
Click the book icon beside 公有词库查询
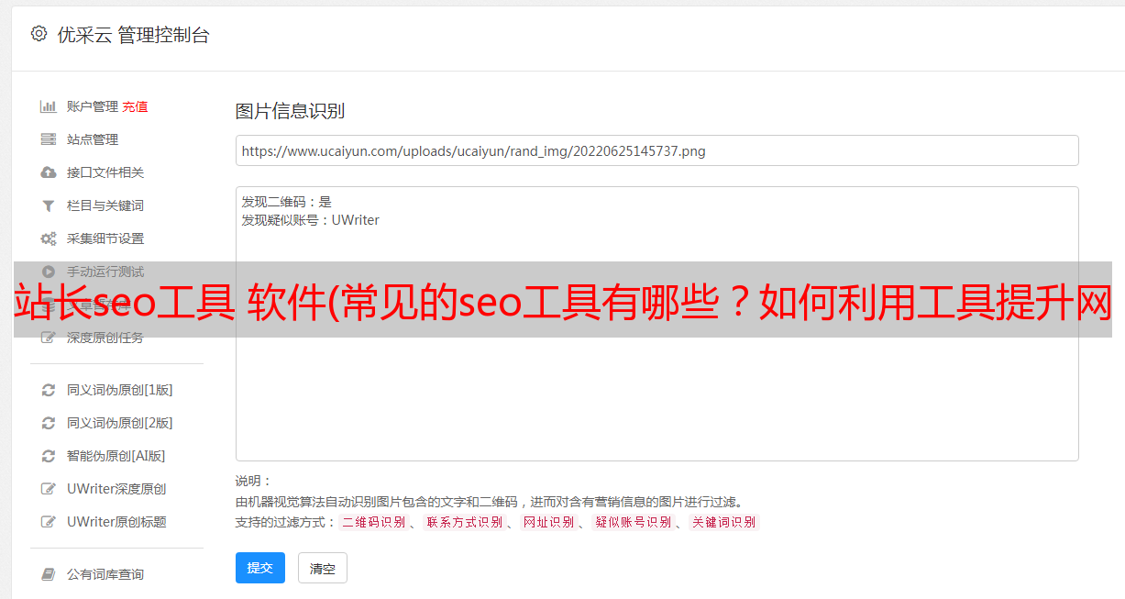coord(49,574)
